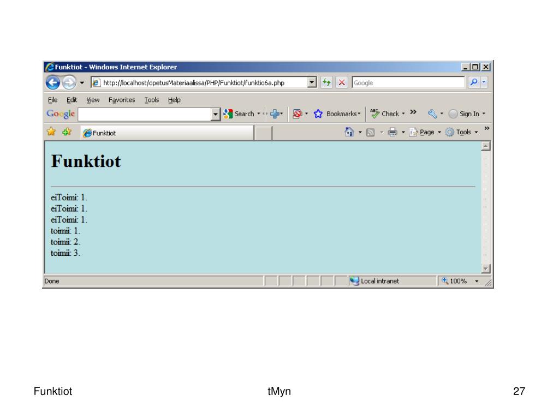The height and width of the screenshot is (419, 559).
Task: Maximize the Internet Explorer window
Action: pos(475,67)
